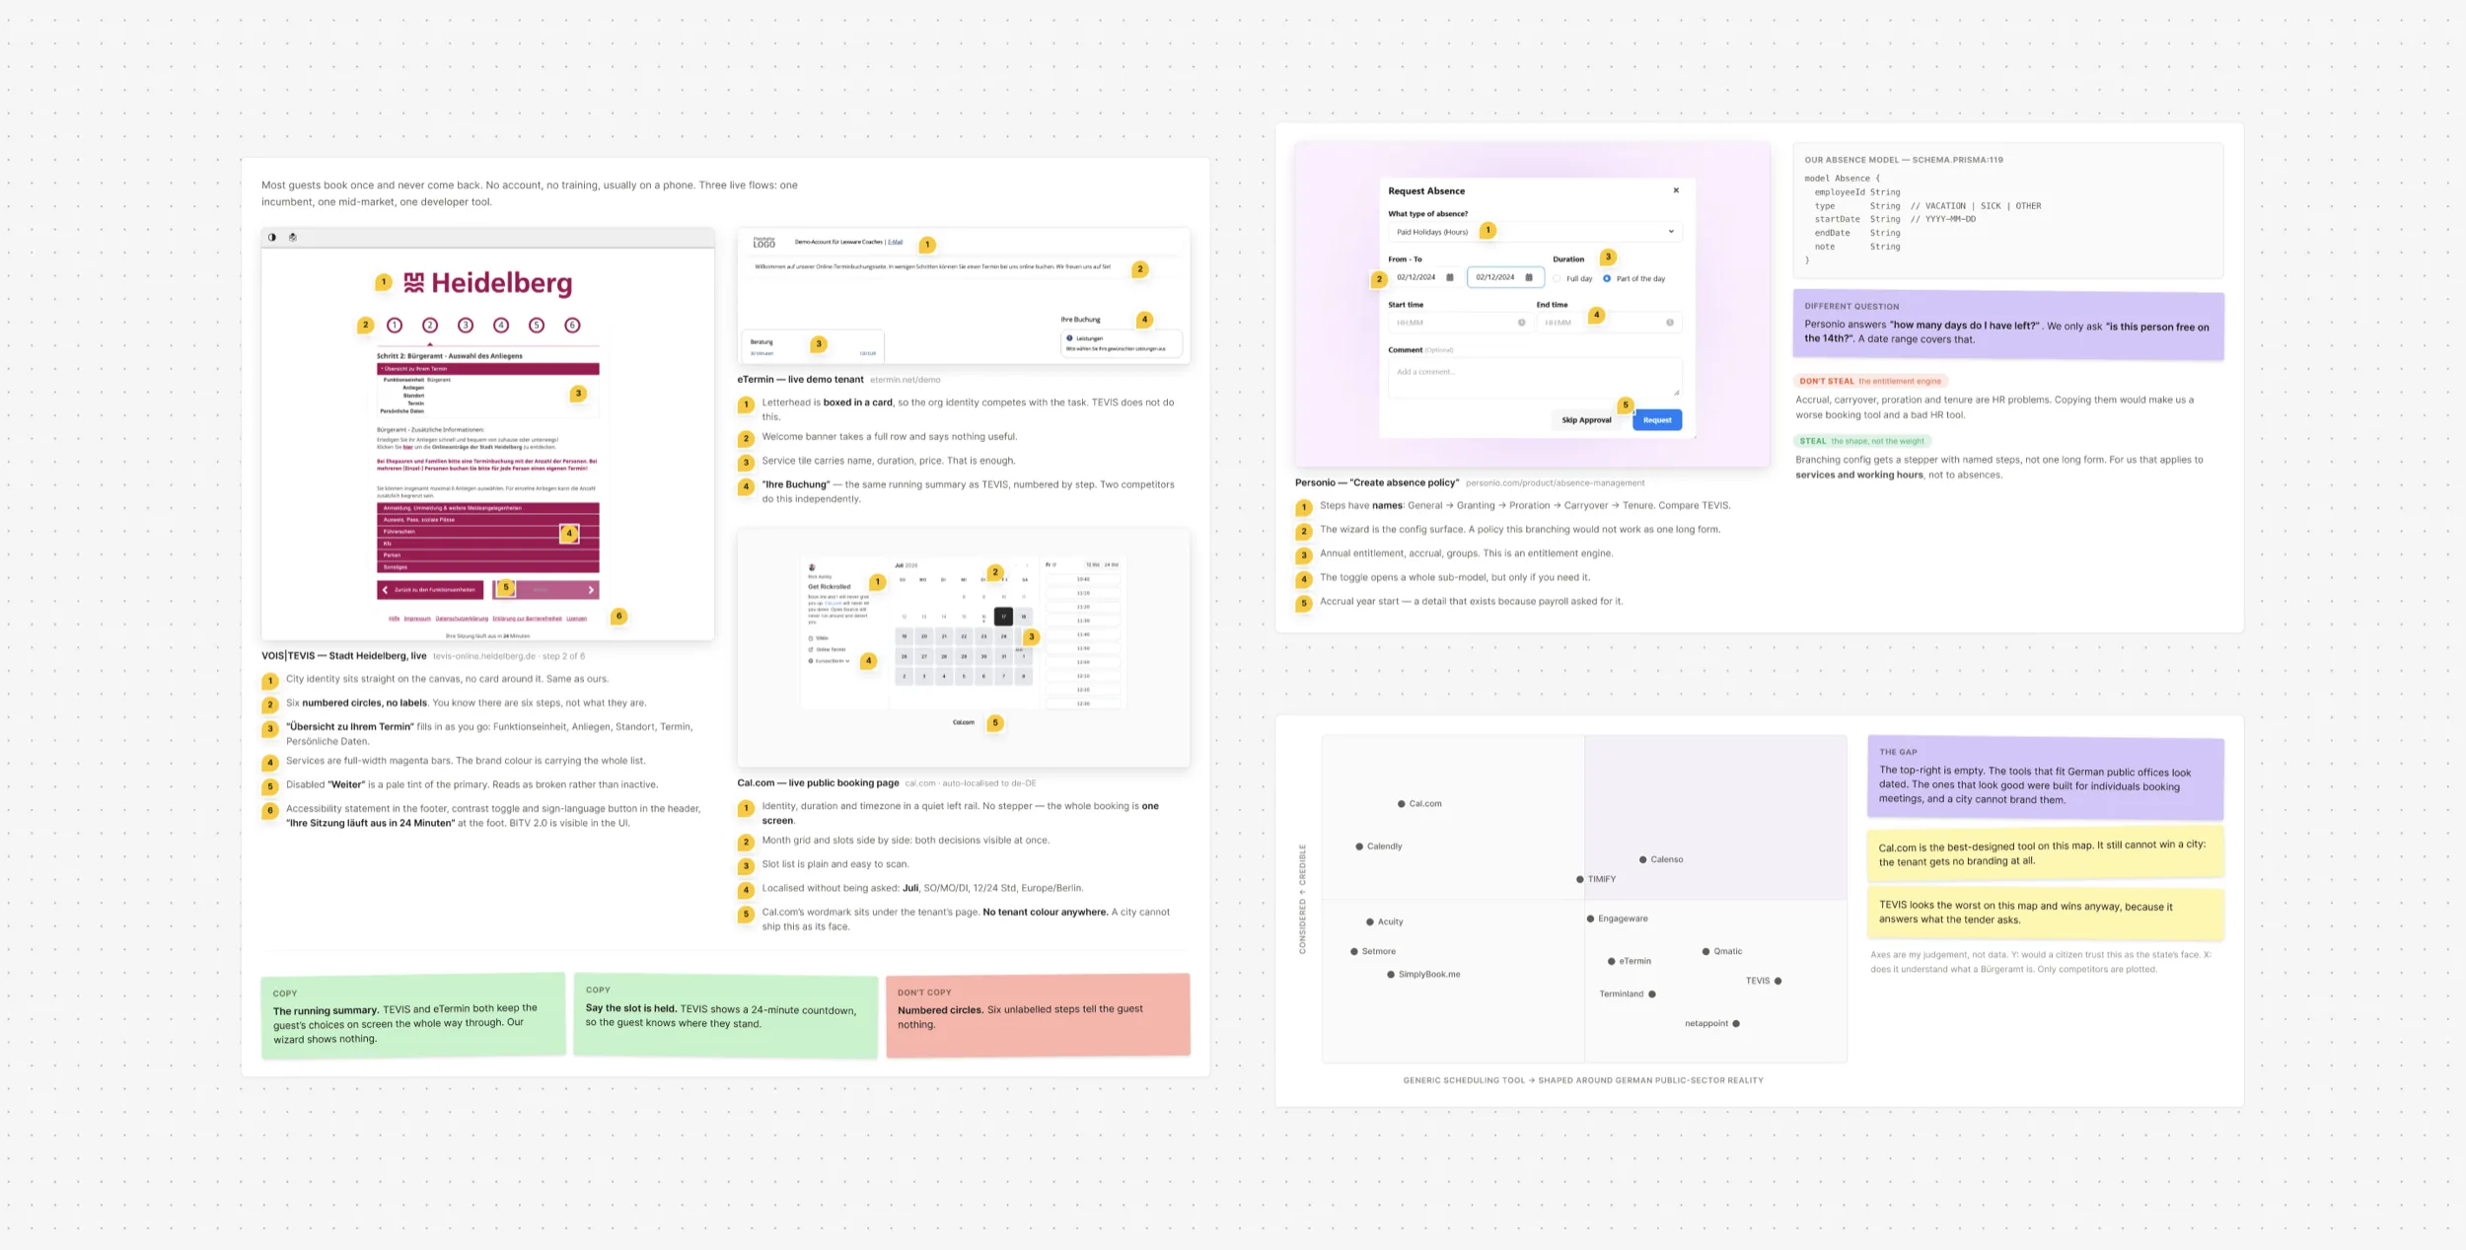This screenshot has height=1250, width=2466.
Task: Click the green STEAL tag
Action: (1861, 441)
